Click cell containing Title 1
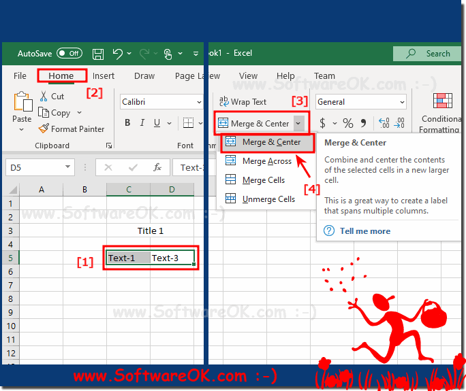This screenshot has height=391, width=466. click(151, 231)
